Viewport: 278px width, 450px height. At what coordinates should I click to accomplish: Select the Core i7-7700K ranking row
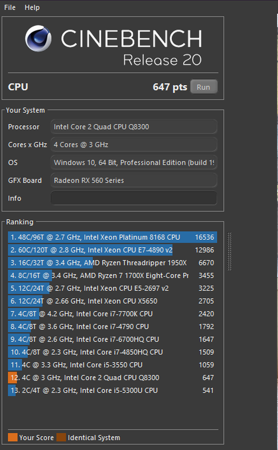coord(112,314)
